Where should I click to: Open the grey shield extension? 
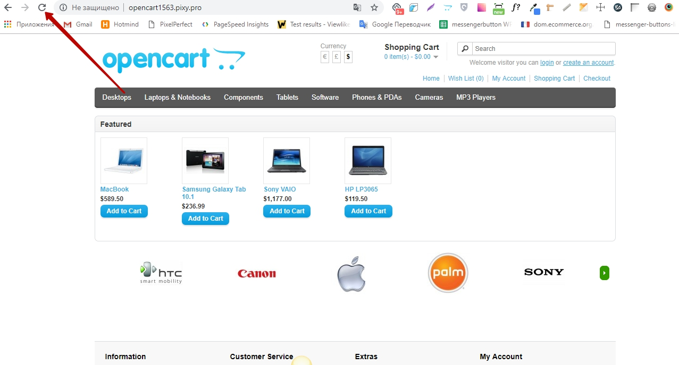464,7
